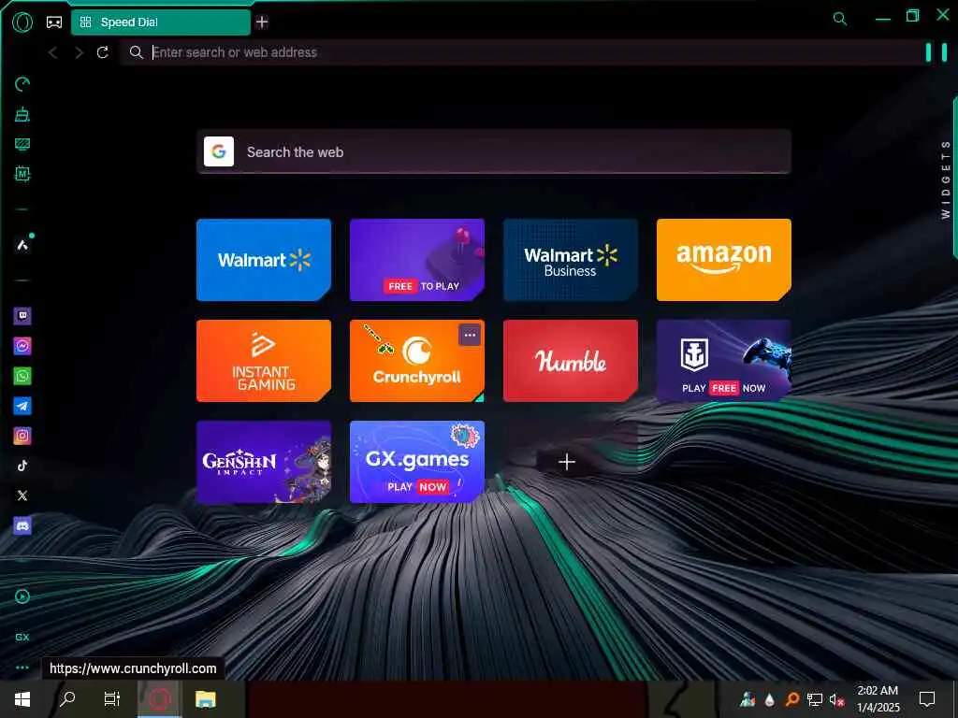Open the Opera menu logo button
The width and height of the screenshot is (958, 718).
(22, 22)
